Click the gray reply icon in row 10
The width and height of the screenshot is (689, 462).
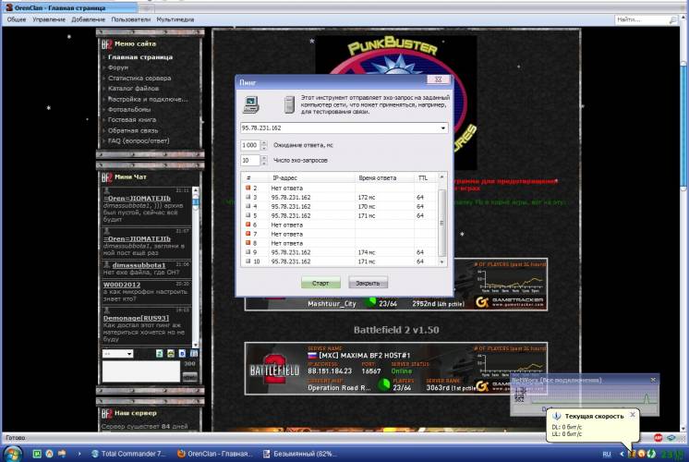click(x=248, y=261)
